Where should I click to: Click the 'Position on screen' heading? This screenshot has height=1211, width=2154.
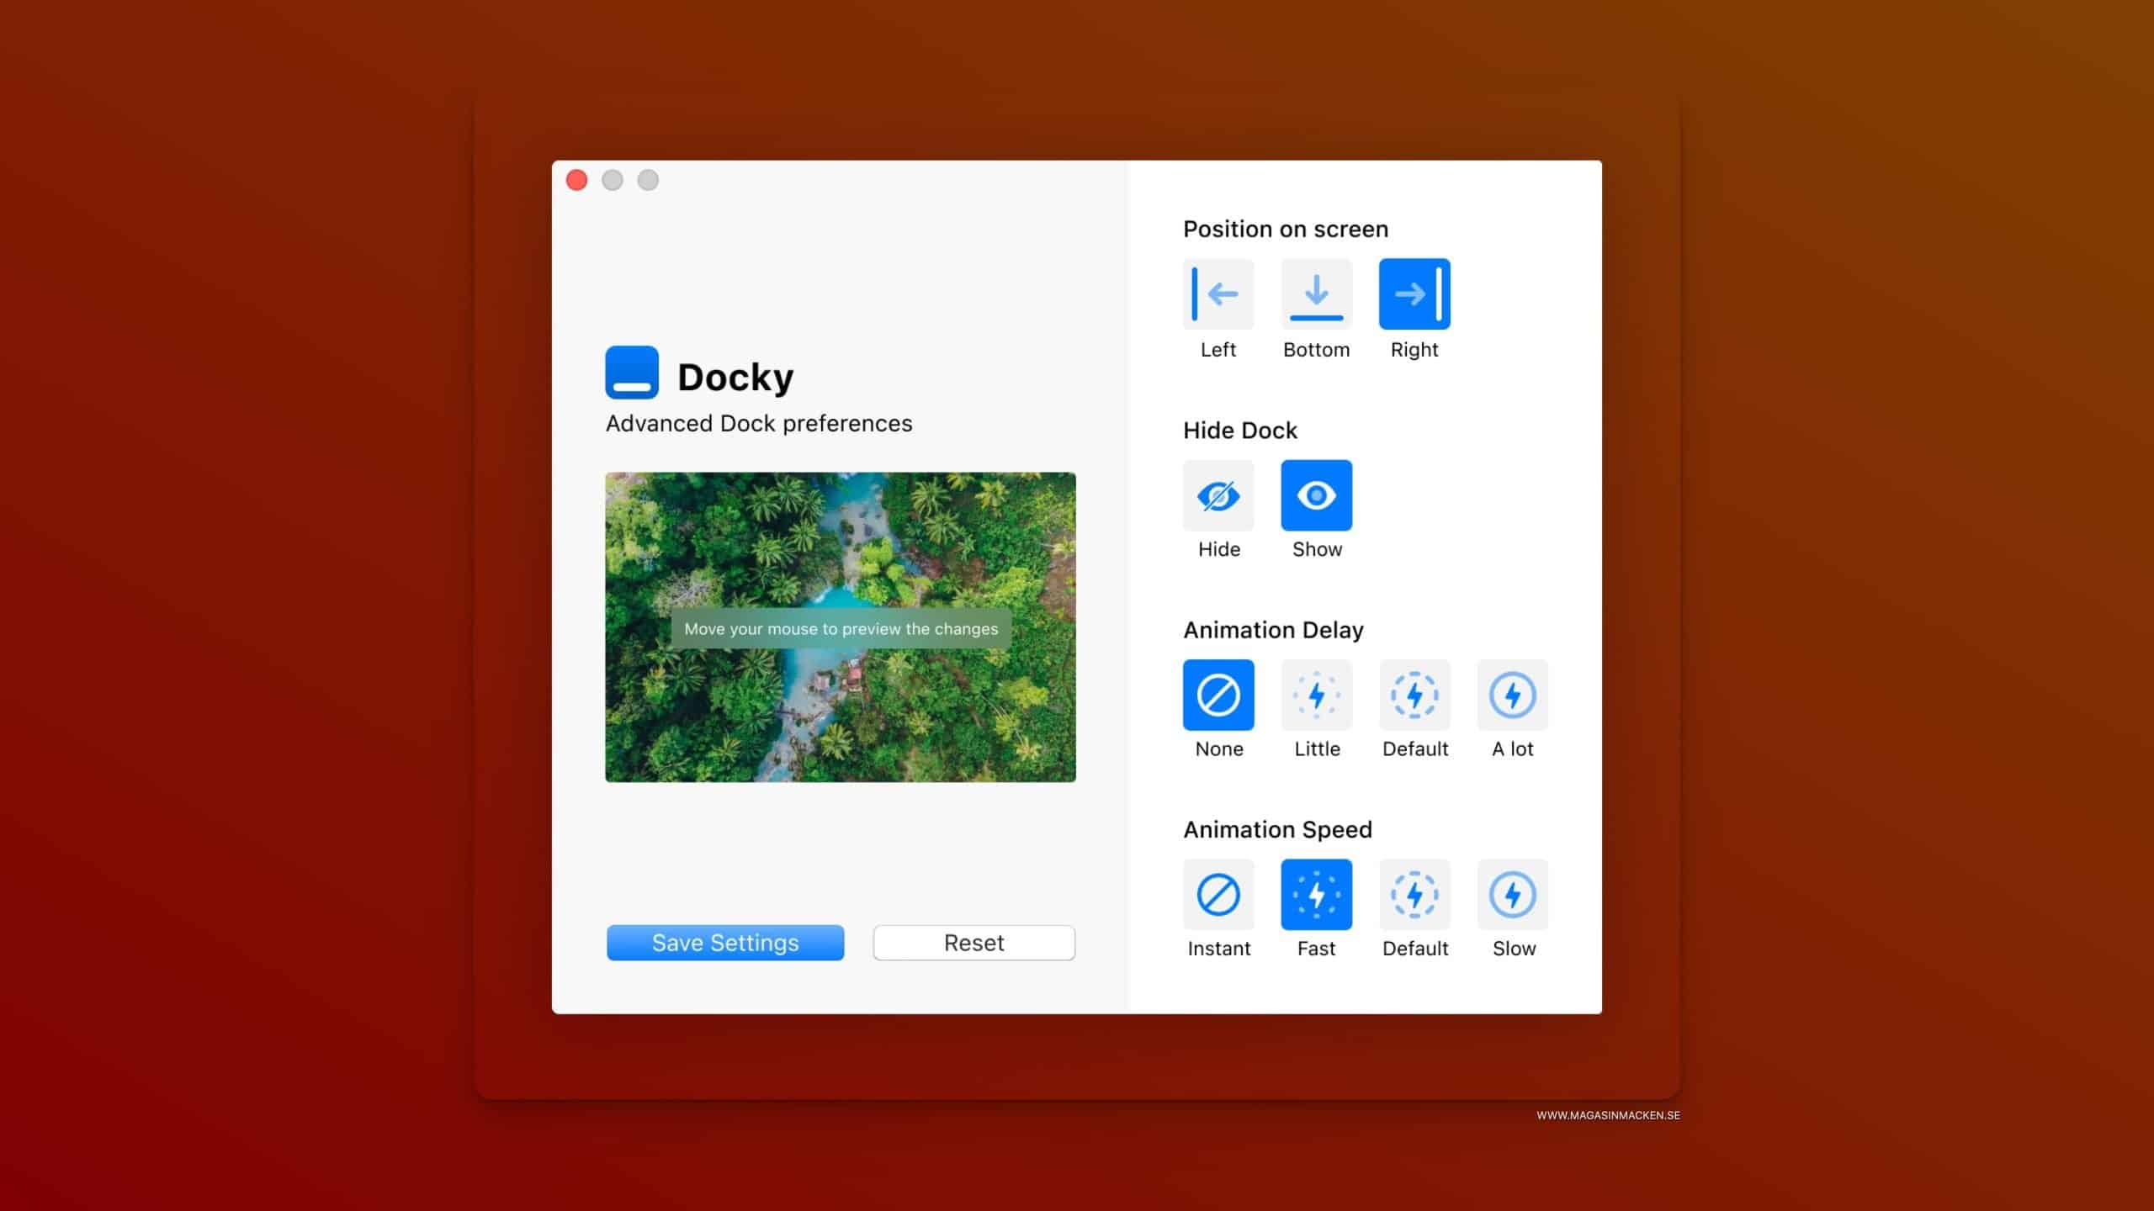tap(1286, 229)
